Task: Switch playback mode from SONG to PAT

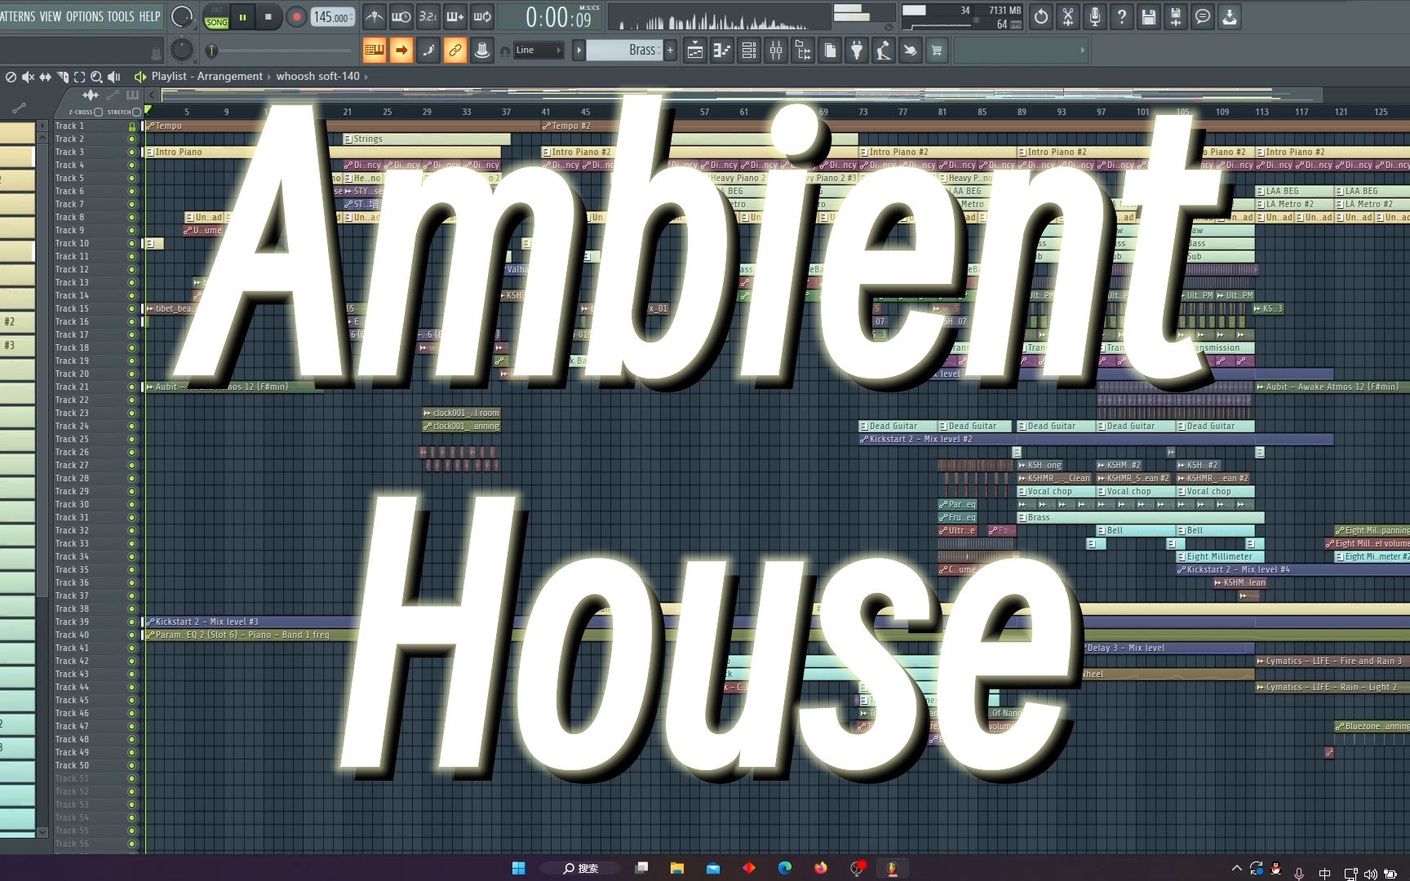Action: [216, 11]
